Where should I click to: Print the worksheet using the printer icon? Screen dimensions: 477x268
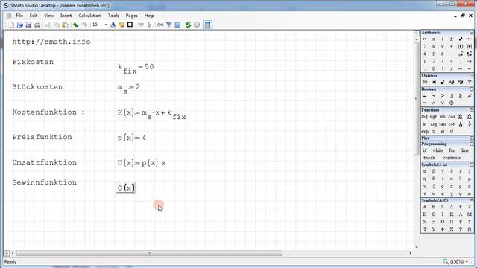point(37,25)
